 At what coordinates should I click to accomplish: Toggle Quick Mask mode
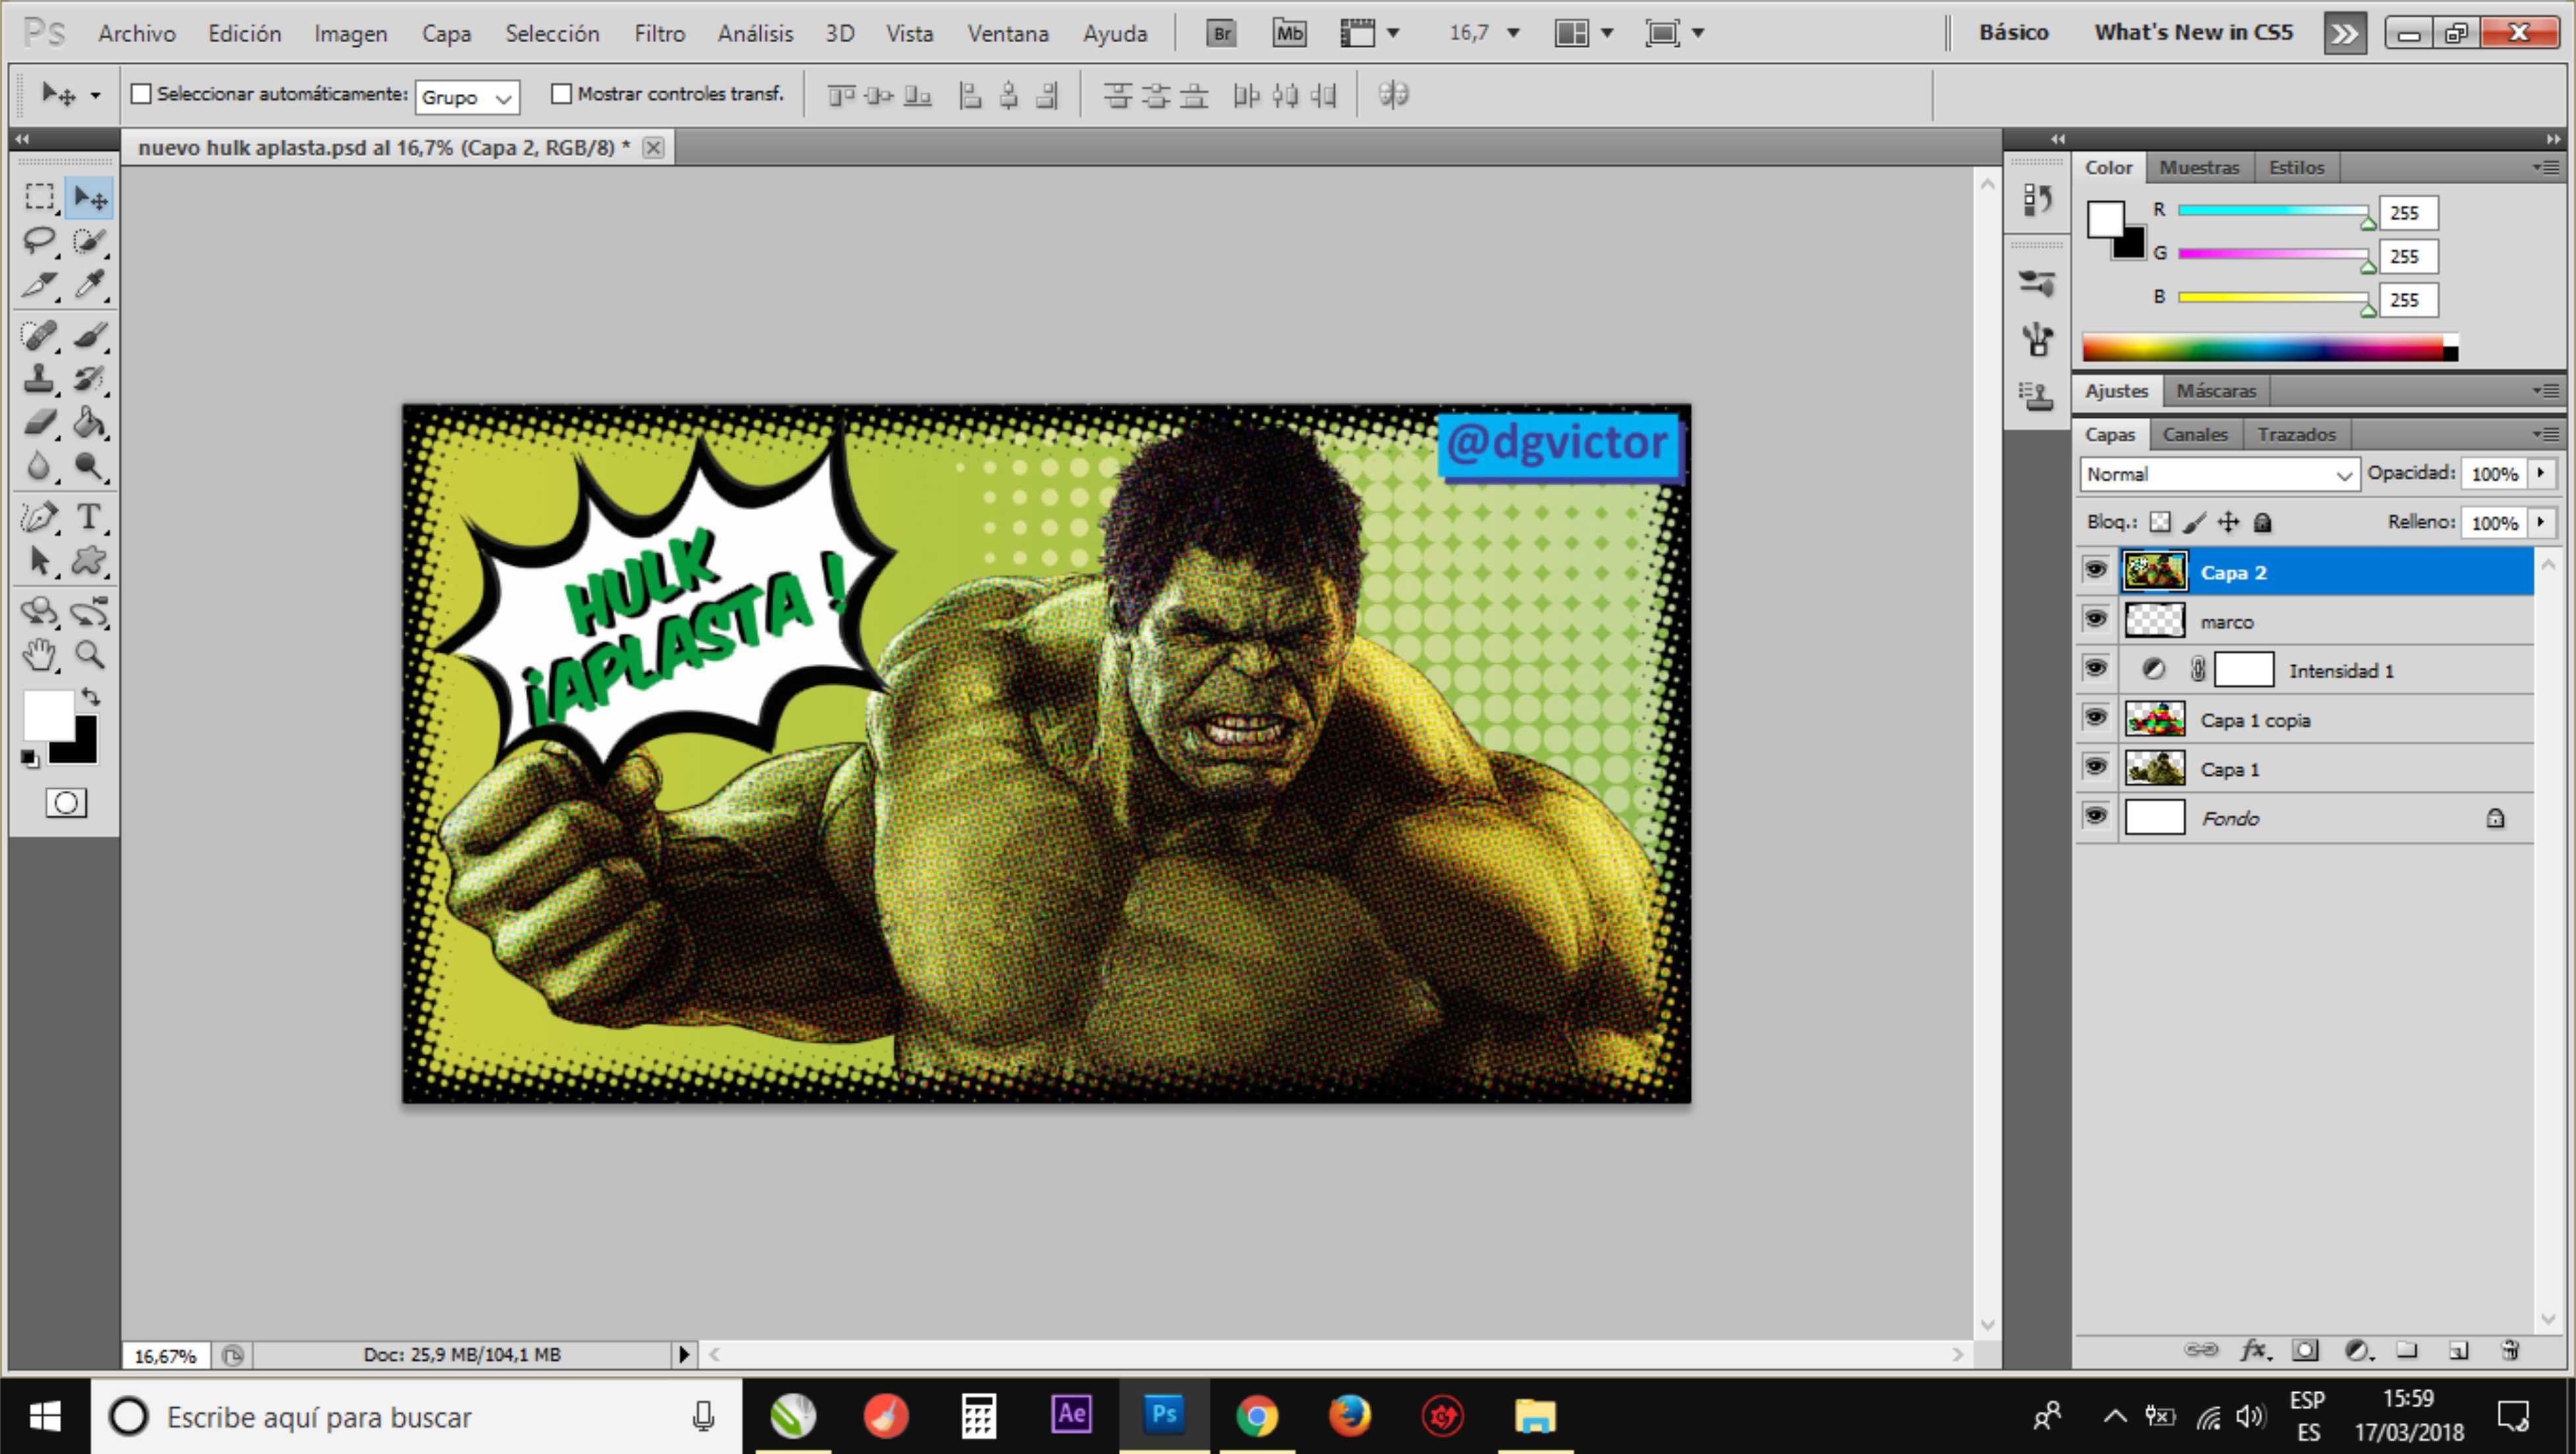(x=66, y=803)
